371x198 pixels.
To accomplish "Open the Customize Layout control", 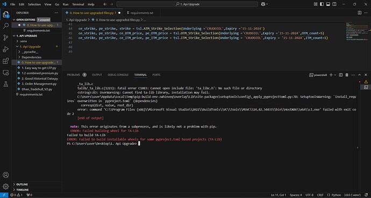I will (x=316, y=4).
